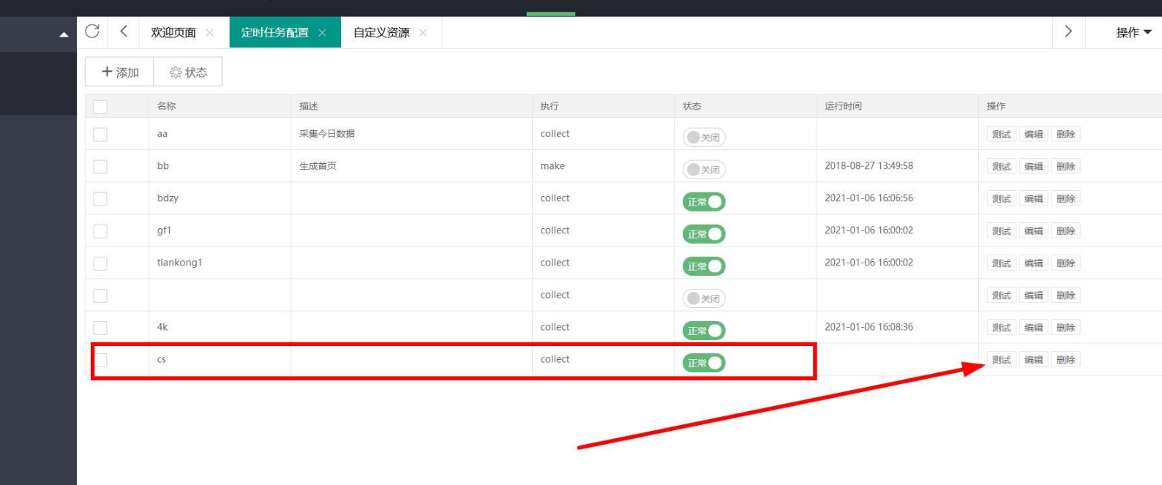Image resolution: width=1162 pixels, height=485 pixels.
Task: Toggle status switch for task aa
Action: click(x=703, y=138)
